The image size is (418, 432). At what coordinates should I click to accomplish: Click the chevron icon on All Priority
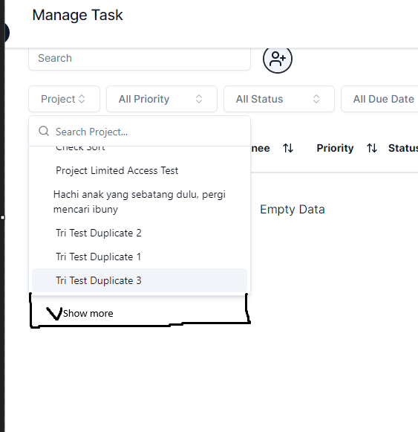click(199, 99)
